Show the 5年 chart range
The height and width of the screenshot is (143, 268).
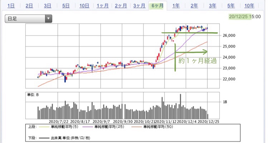[231, 6]
